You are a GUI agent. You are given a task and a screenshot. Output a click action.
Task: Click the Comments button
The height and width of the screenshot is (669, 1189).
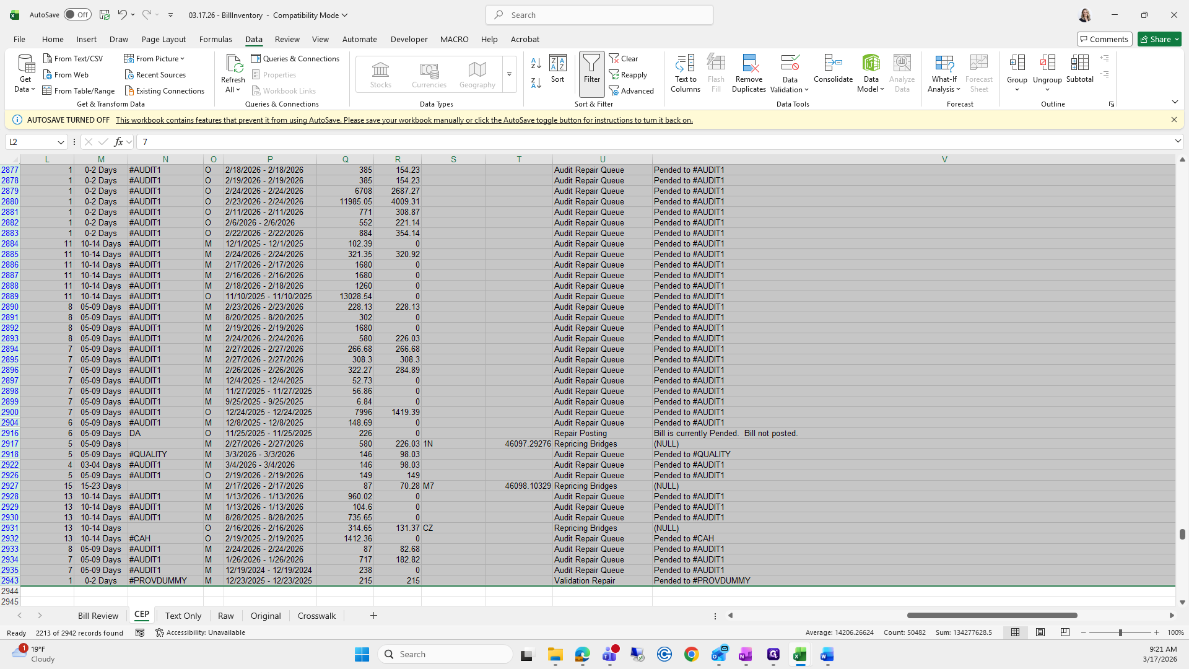click(x=1104, y=39)
